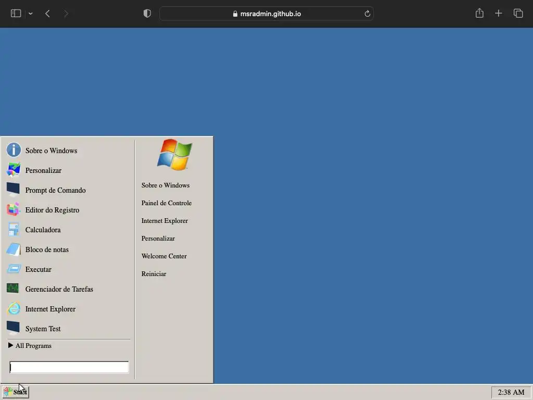
Task: Open the Sobre o Windows info icon
Action: pos(14,150)
